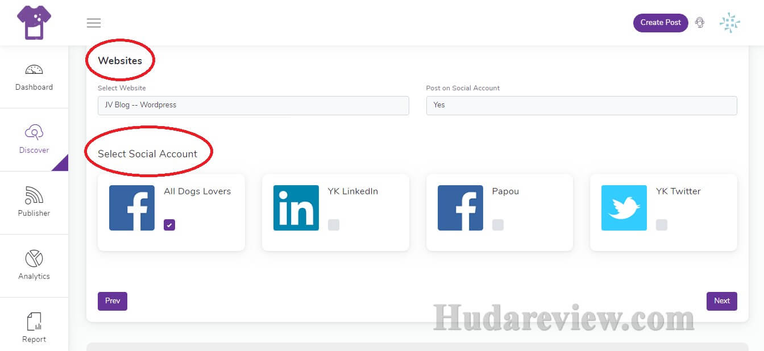Click the Report document icon

[34, 321]
